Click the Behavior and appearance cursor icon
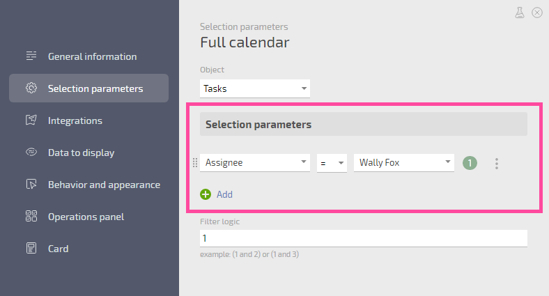The width and height of the screenshot is (549, 296). coord(31,184)
